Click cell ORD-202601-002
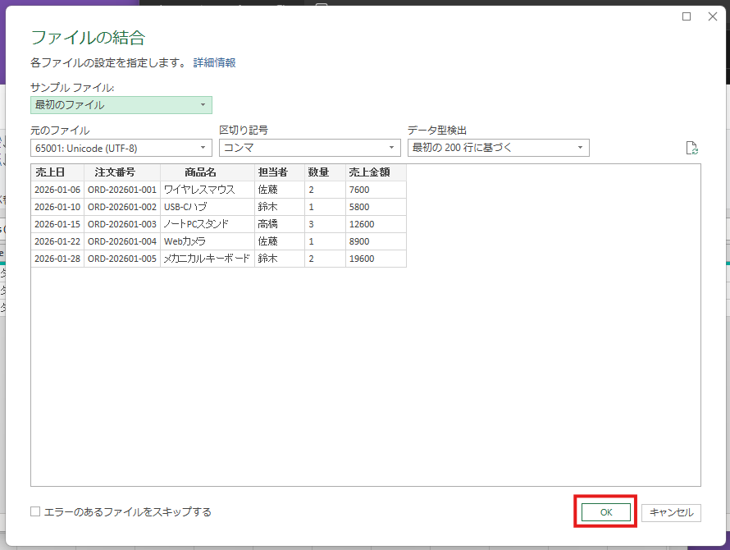The width and height of the screenshot is (730, 550). 122,207
